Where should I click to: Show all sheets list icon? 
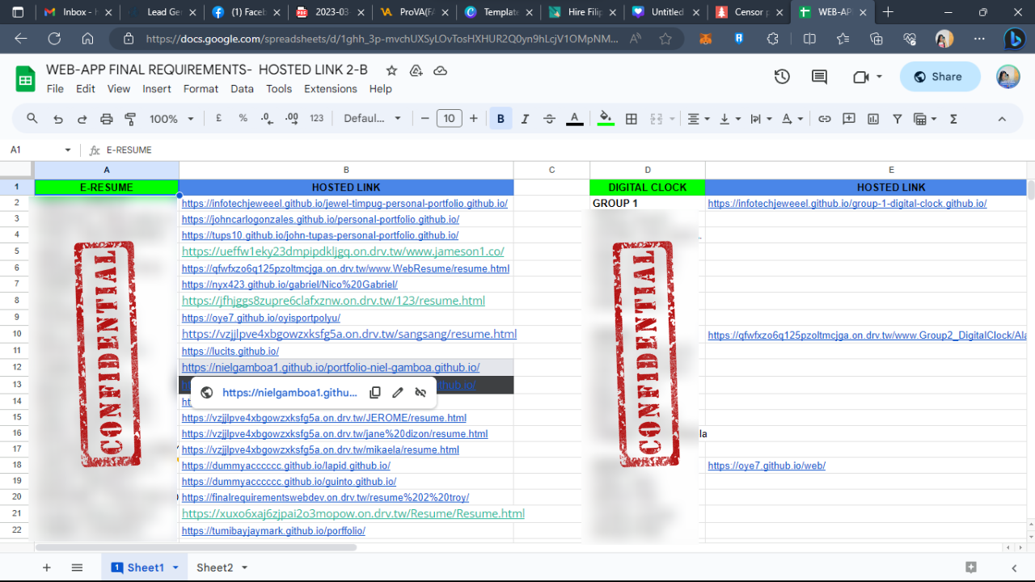pos(77,567)
